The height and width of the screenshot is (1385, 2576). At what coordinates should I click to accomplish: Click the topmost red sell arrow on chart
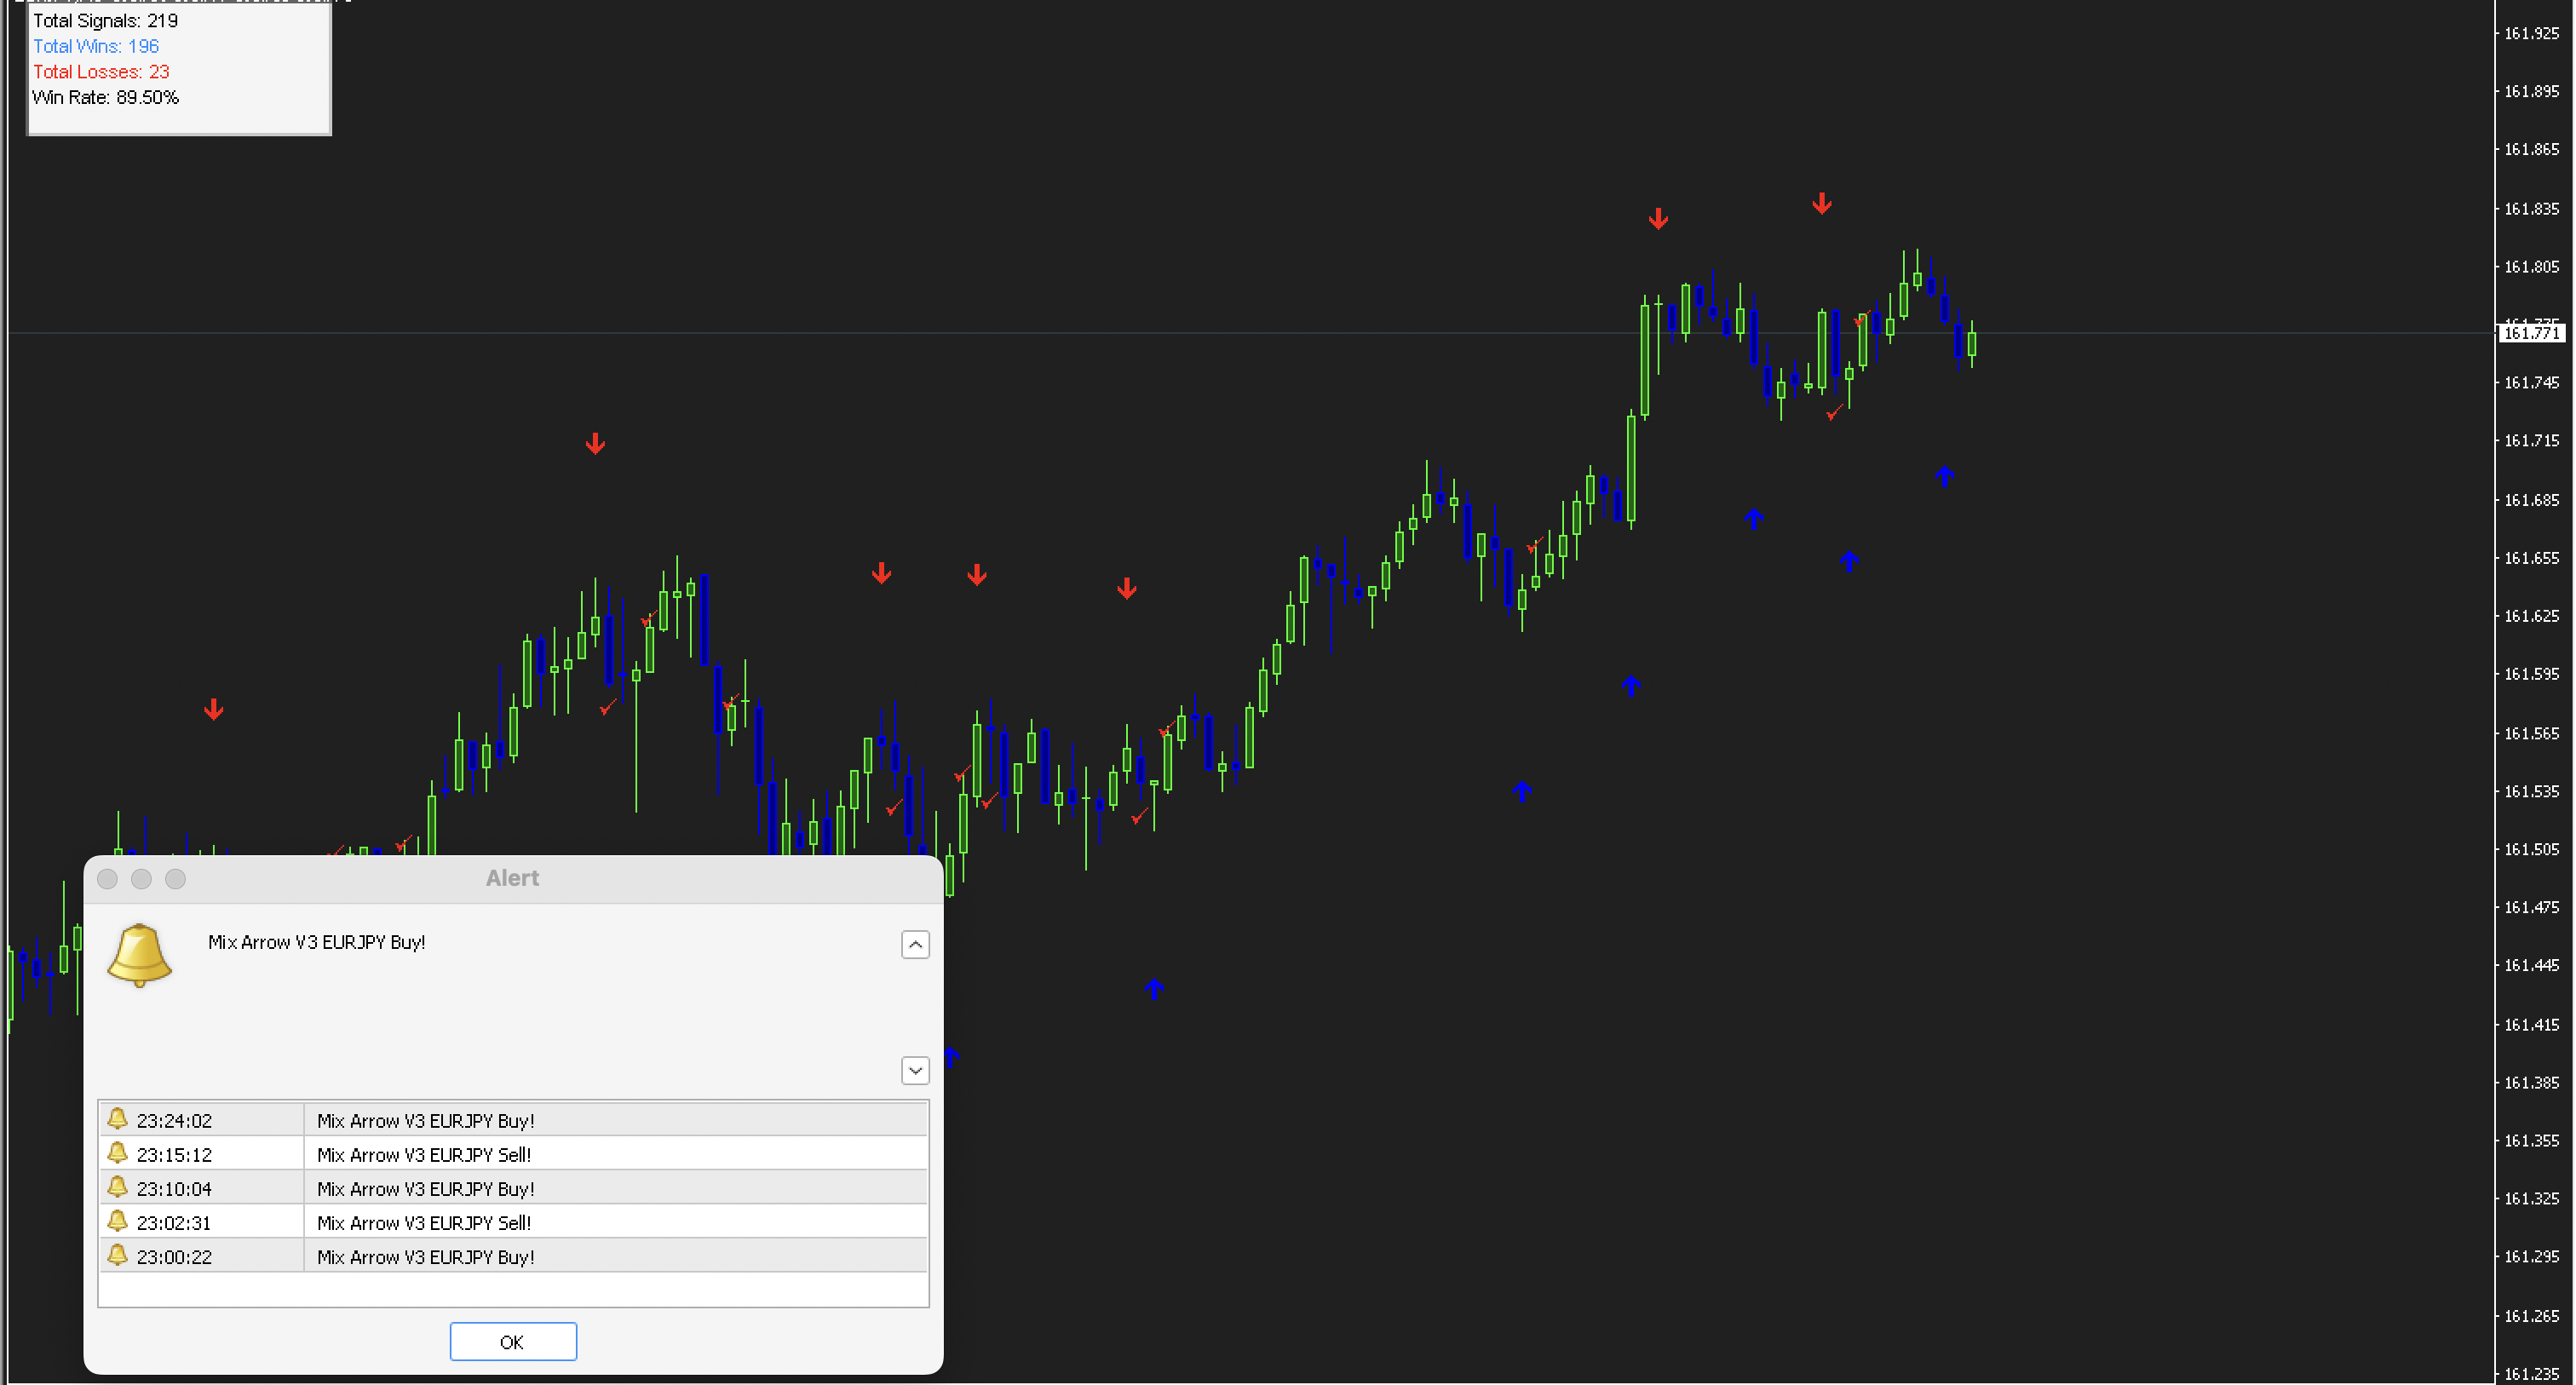[1822, 204]
